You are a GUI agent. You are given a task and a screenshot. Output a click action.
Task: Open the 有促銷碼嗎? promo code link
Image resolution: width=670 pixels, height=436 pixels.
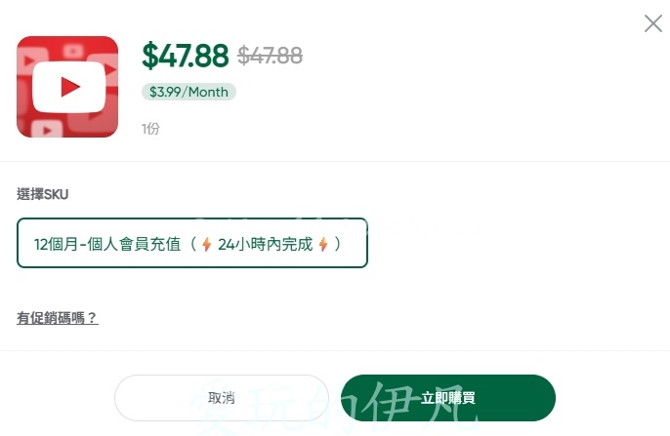click(58, 318)
